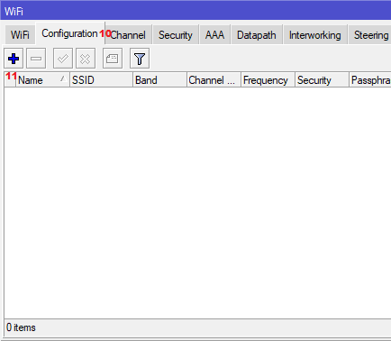Click the Band column header
This screenshot has width=391, height=341.
159,80
